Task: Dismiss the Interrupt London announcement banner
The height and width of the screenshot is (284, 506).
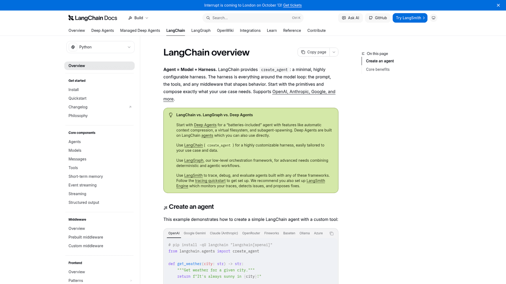Action: 498,5
